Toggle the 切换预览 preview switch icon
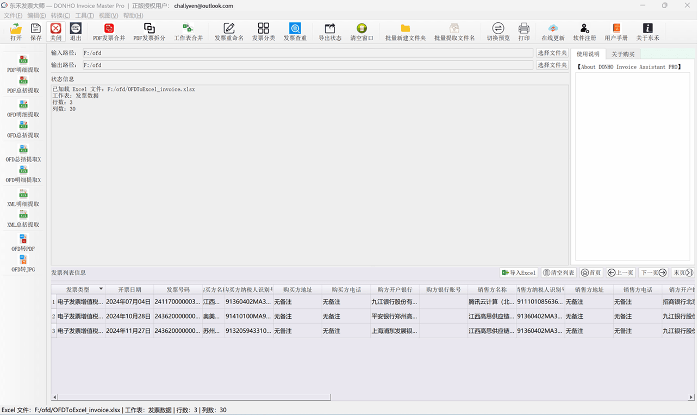The width and height of the screenshot is (698, 415). tap(498, 32)
